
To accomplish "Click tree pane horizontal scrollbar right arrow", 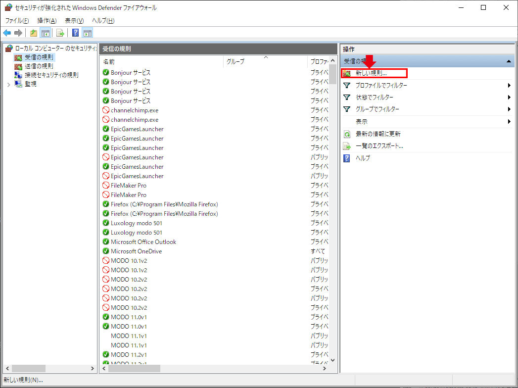I will [93, 368].
